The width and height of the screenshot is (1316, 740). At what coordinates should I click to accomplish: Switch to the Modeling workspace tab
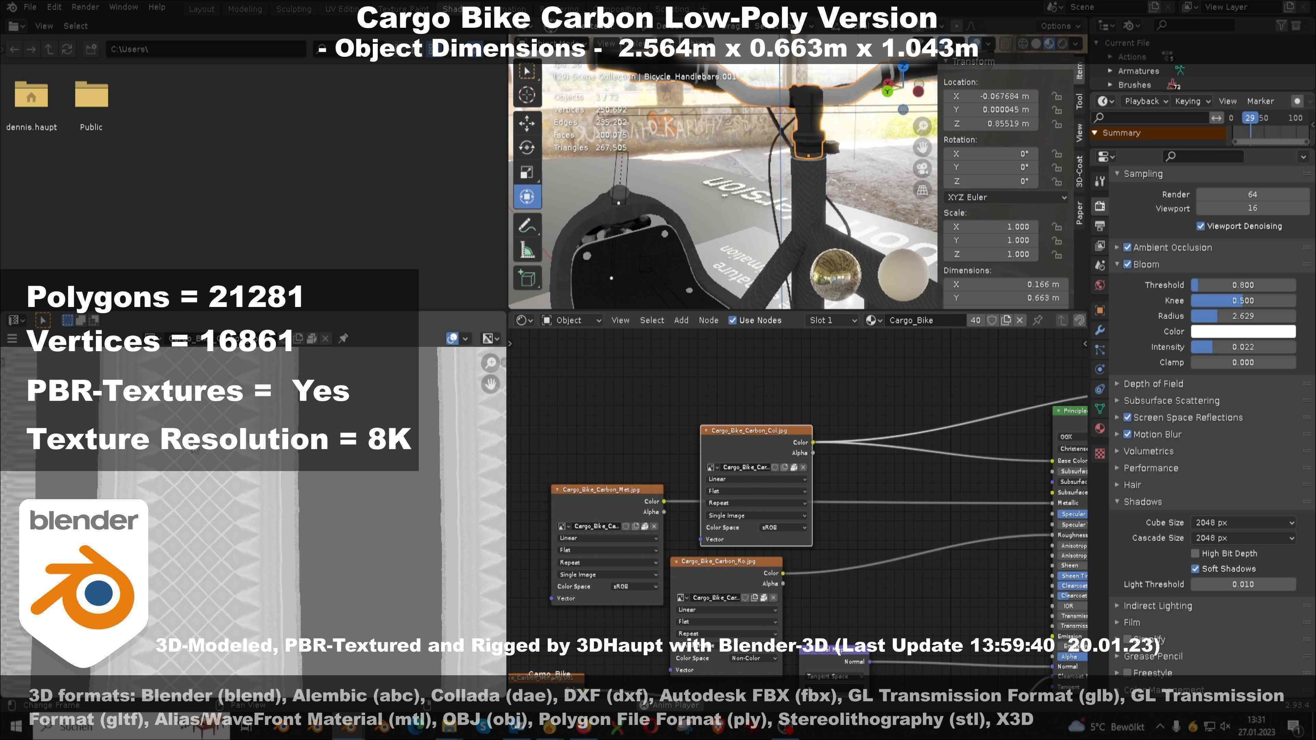click(245, 9)
